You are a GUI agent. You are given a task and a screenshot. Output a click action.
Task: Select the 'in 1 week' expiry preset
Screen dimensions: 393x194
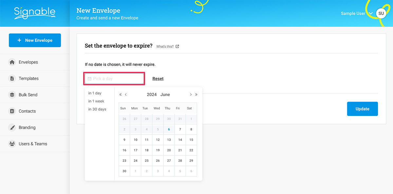(x=96, y=101)
